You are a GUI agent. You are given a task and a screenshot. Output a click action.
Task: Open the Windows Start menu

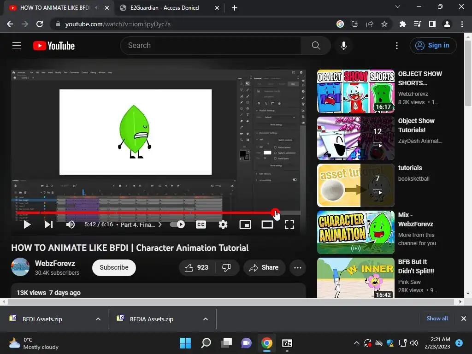tap(185, 343)
